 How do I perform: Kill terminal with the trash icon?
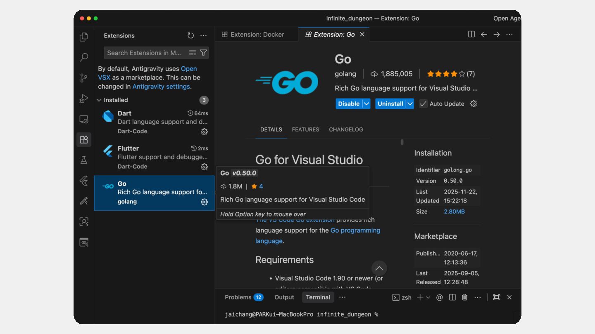464,297
